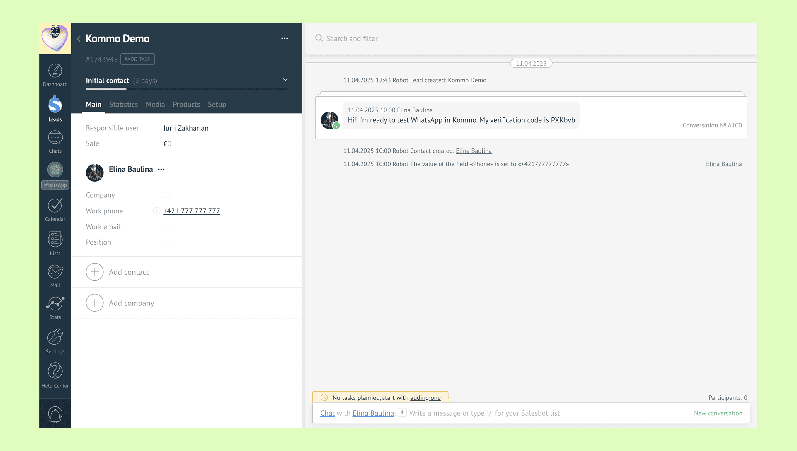Click the pipeline stage progress bar

tap(187, 89)
